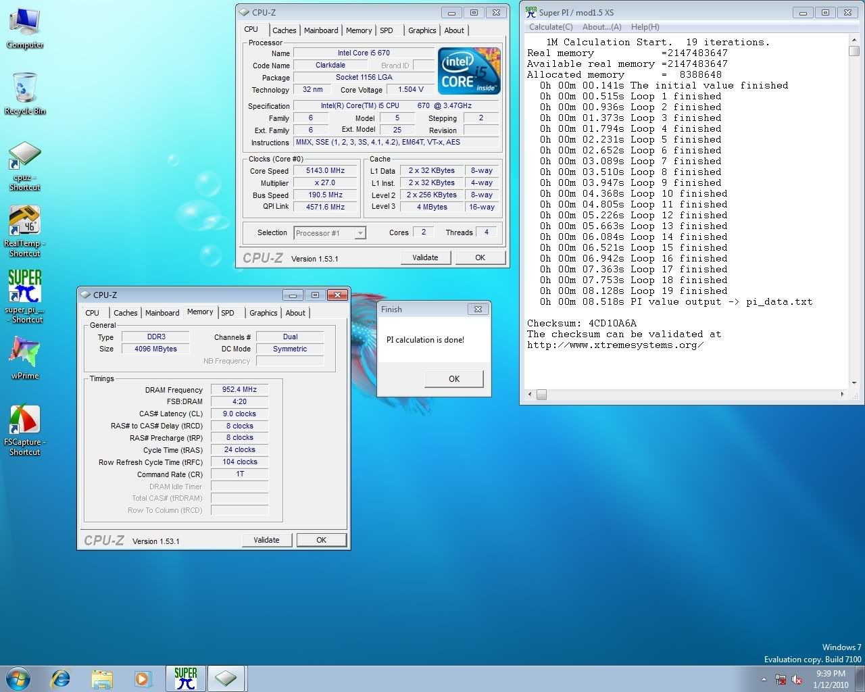Screen dimensions: 865x692
Task: Click the Intel Core i5 logo
Action: [x=469, y=70]
